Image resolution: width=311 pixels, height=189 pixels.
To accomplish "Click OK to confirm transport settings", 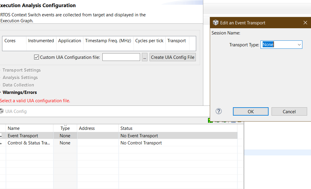I will (x=250, y=111).
